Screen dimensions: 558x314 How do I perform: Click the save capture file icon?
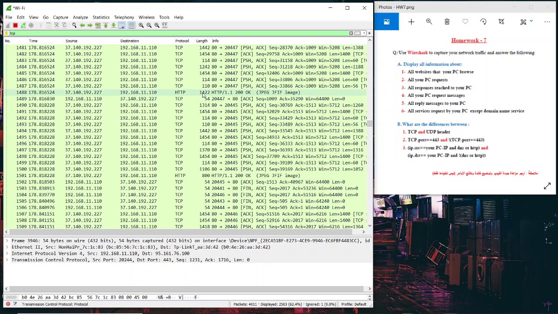[x=48, y=25]
